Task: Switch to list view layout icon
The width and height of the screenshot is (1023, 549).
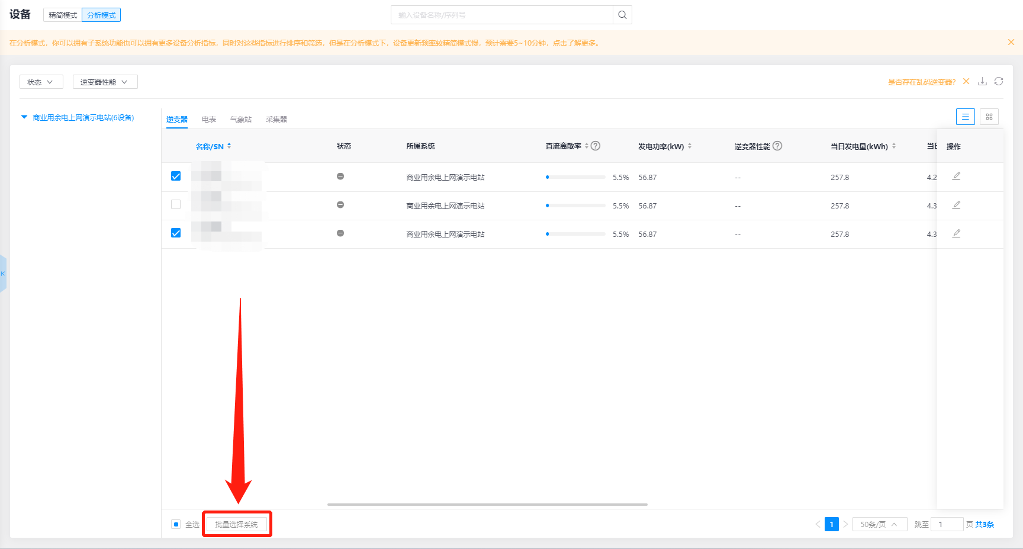Action: pyautogui.click(x=965, y=117)
